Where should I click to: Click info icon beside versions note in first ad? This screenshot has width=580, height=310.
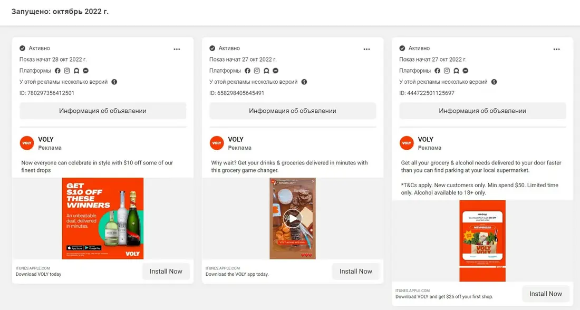point(114,82)
